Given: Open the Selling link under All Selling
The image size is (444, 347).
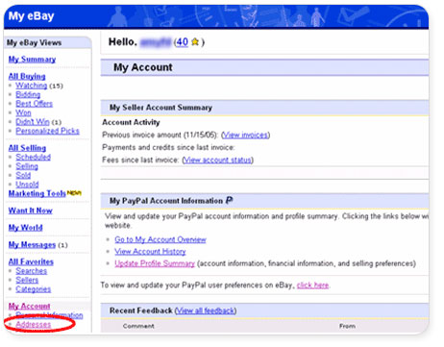Looking at the screenshot, I should tap(27, 166).
